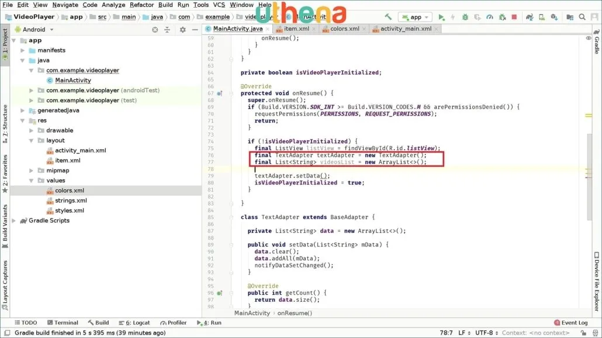
Task: Open the Refactor menu
Action: tap(141, 5)
